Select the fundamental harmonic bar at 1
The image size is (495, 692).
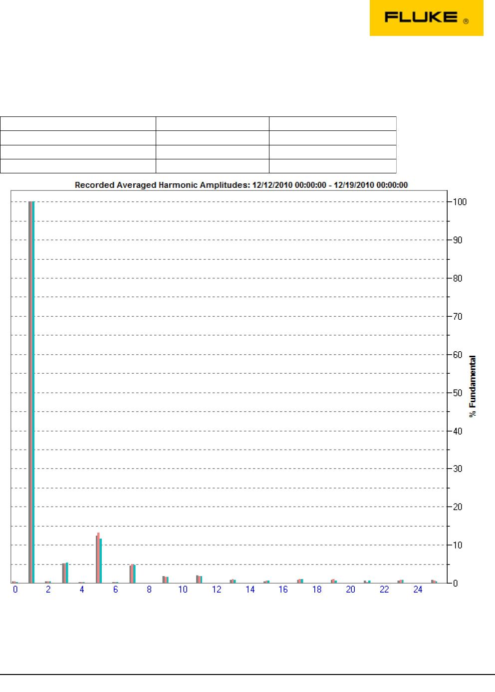coord(31,392)
